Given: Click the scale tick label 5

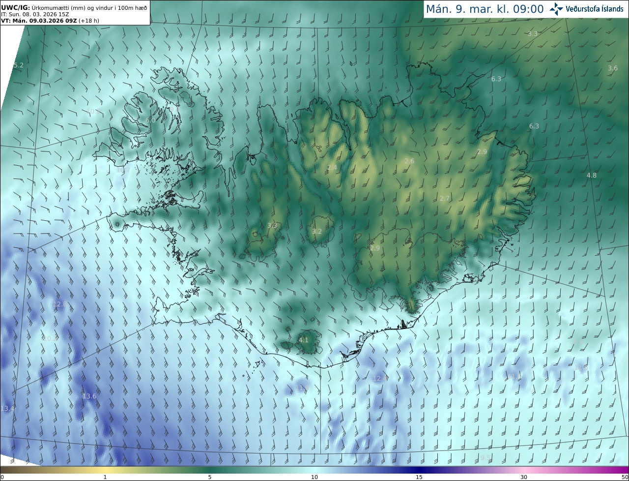Looking at the screenshot, I should (x=210, y=478).
